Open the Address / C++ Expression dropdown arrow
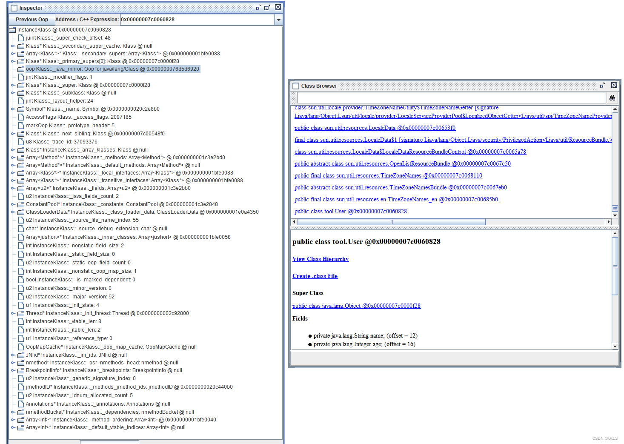 click(x=279, y=19)
